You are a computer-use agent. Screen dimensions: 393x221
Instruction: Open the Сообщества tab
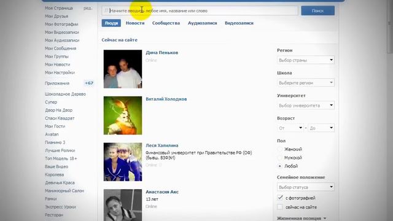click(x=166, y=23)
